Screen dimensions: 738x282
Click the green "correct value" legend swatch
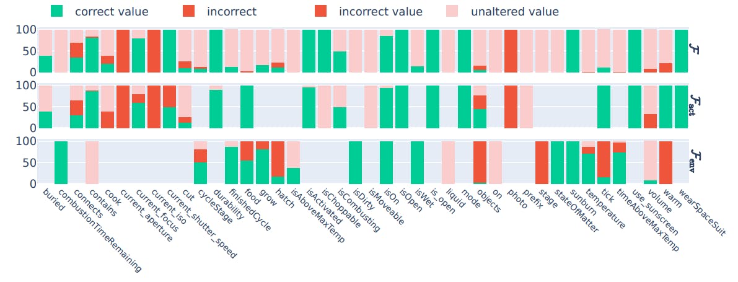[x=56, y=11]
